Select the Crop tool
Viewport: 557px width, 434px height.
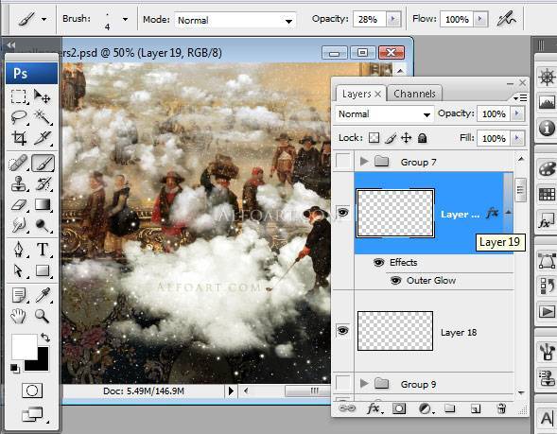[x=19, y=138]
